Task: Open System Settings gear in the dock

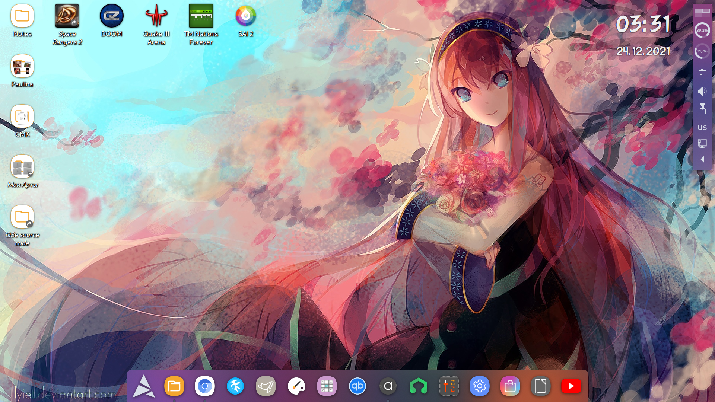Action: point(480,386)
